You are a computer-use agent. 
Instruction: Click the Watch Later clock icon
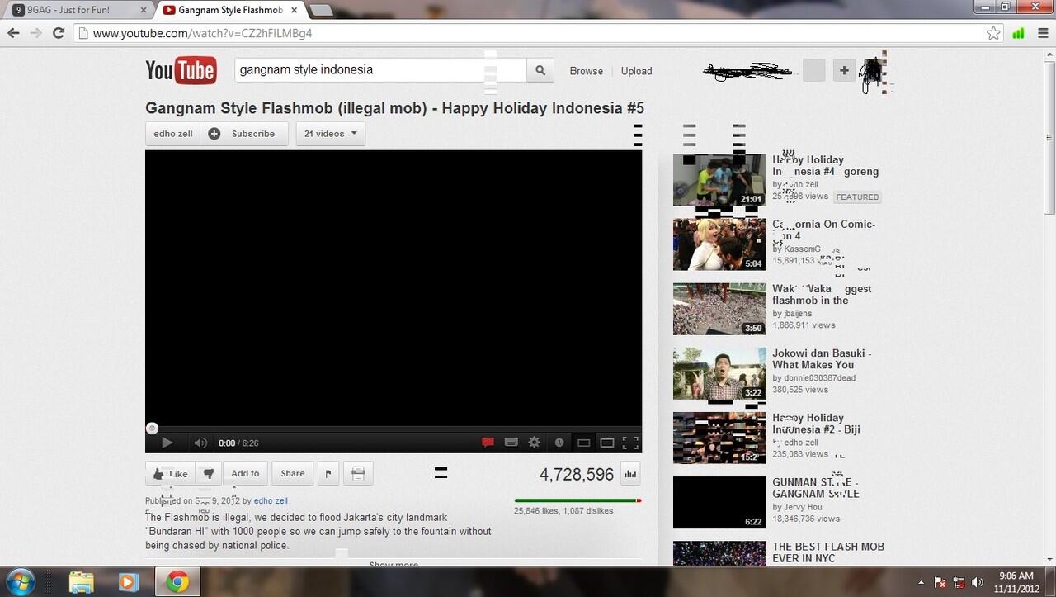click(x=559, y=443)
